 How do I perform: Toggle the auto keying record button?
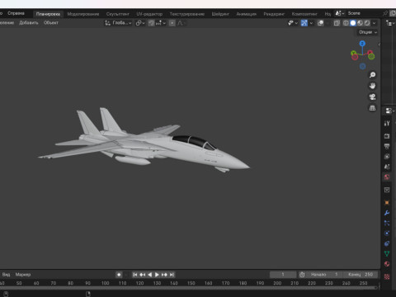tap(119, 275)
